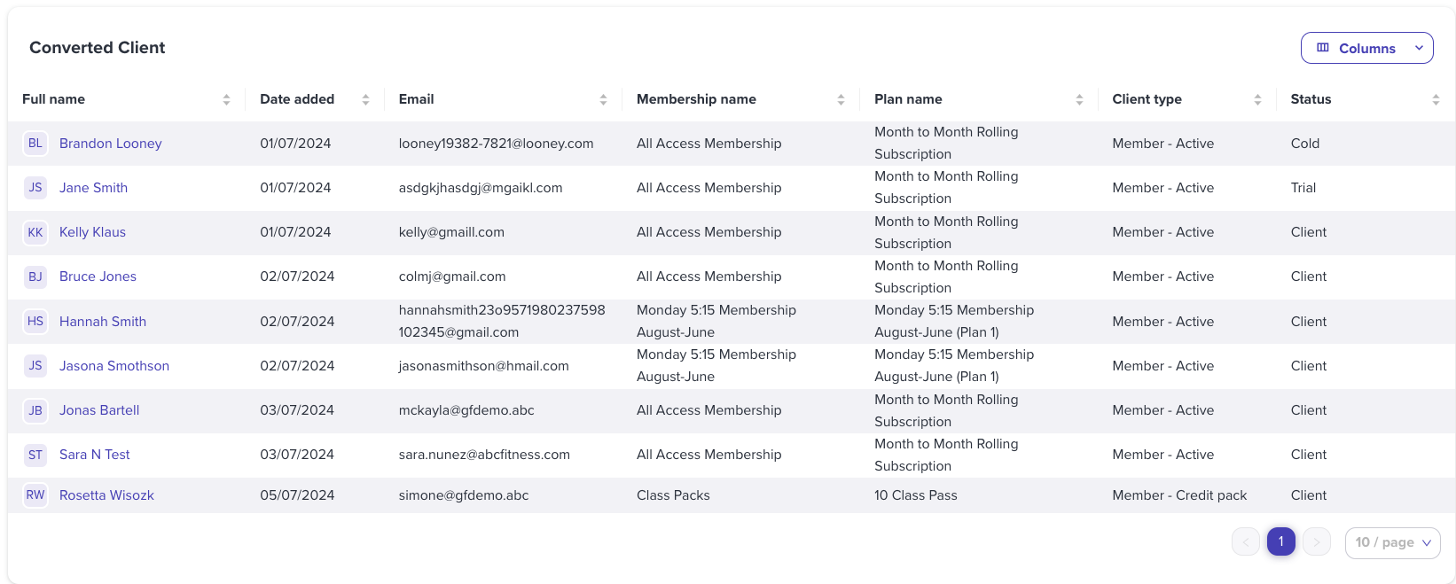Toggle sorting on Plan name column
Viewport: 1456px width, 584px height.
click(1079, 100)
